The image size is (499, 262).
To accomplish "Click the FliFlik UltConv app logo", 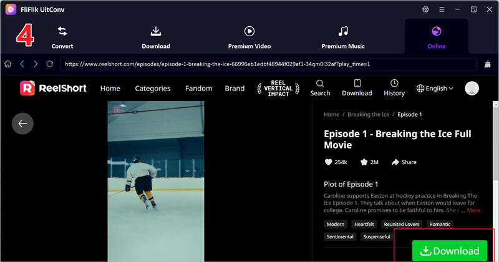I will click(x=11, y=9).
